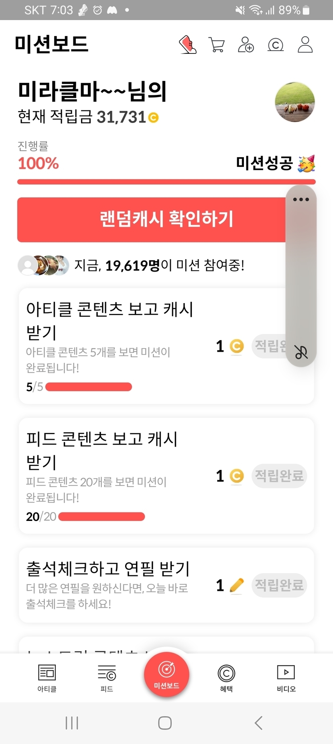Tap the circular profile photo thumbnail
The width and height of the screenshot is (333, 744).
[x=294, y=102]
